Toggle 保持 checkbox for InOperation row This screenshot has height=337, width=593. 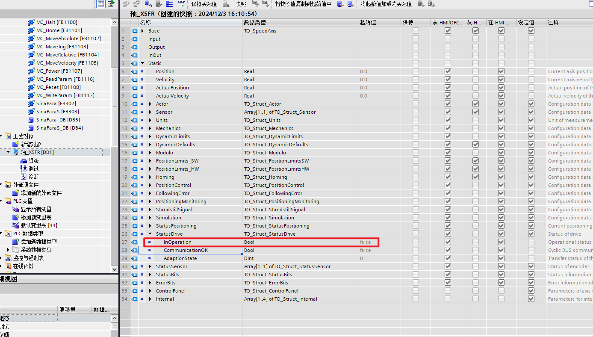pyautogui.click(x=416, y=242)
